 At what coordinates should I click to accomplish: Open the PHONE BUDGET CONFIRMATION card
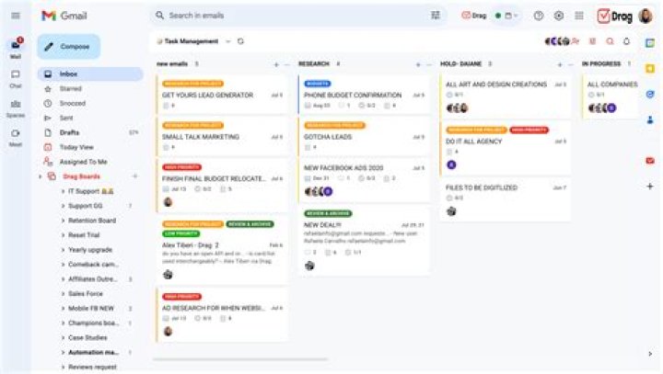(364, 95)
